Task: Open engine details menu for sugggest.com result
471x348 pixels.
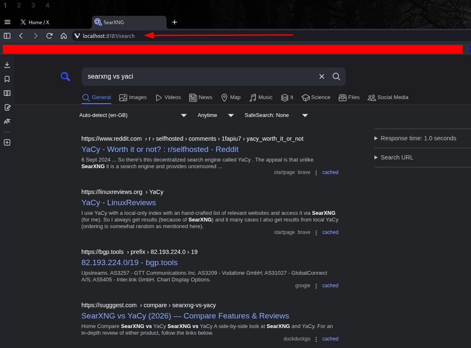Action: 316,339
